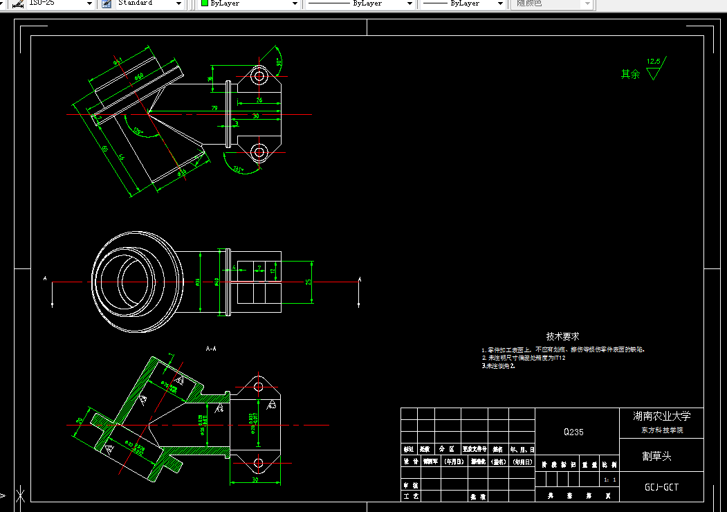The image size is (727, 512).
Task: Select the φ60 diameter dimension
Action: [139, 76]
